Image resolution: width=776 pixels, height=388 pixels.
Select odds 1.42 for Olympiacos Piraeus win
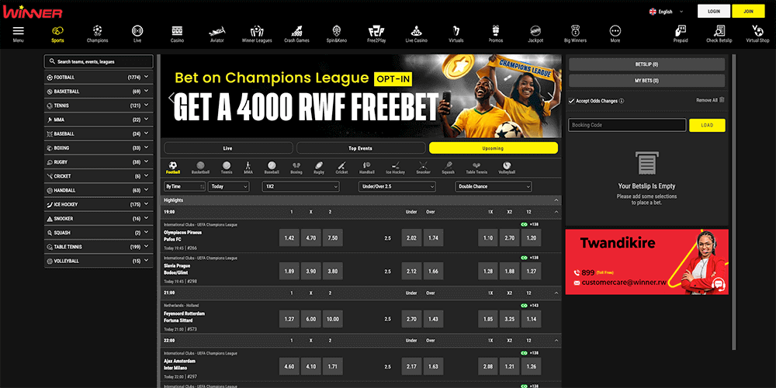pos(289,238)
